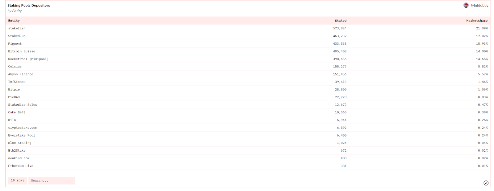
Task: Select the RocketPool (Minipool) entity cell
Action: pos(28,59)
